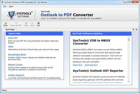This screenshot has height=93, width=140.
Task: Open a PST file with the Open toolbar button
Action: click(6, 24)
